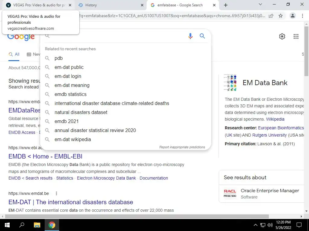Close the VEGAS Pro tab
This screenshot has width=309, height=231.
pos(70,5)
